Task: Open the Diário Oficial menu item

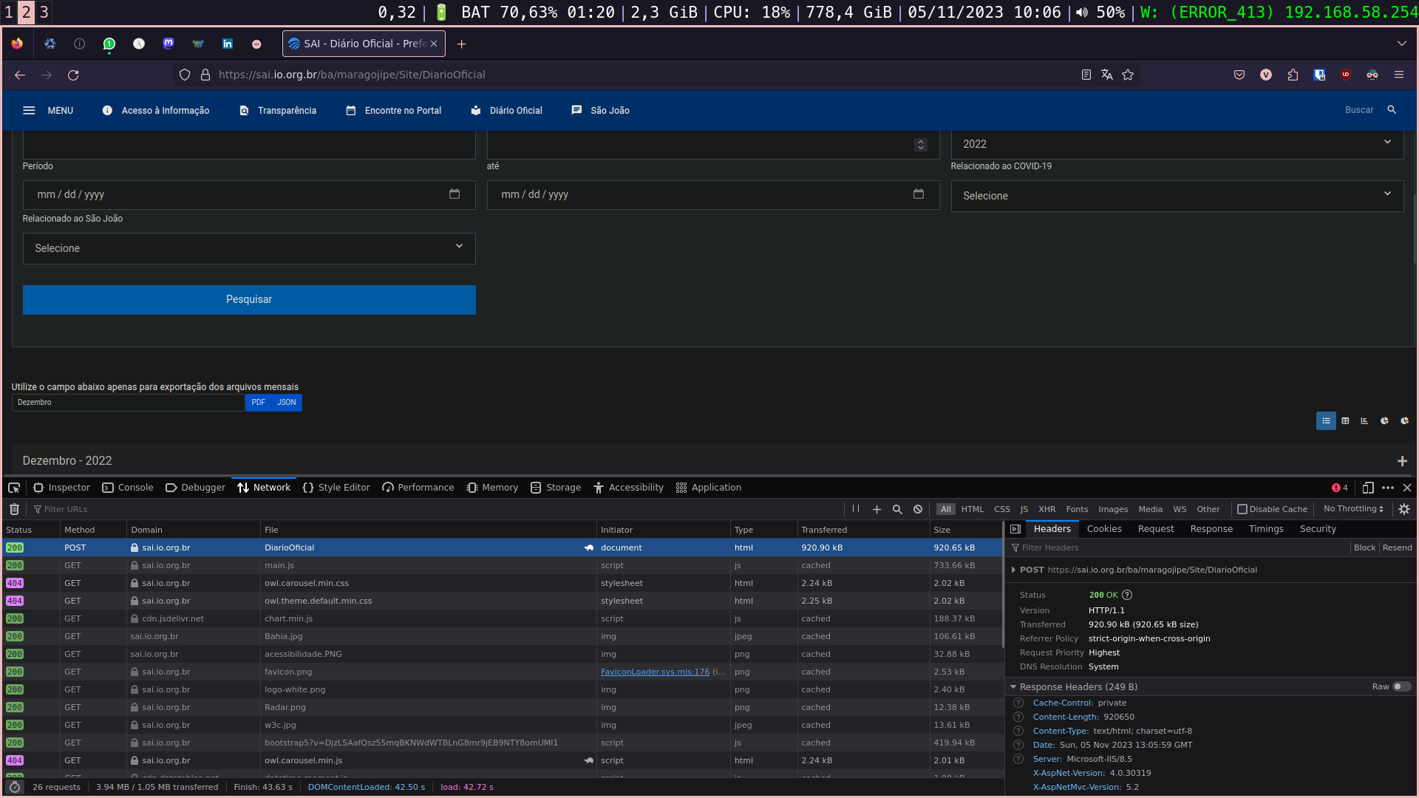Action: 507,111
